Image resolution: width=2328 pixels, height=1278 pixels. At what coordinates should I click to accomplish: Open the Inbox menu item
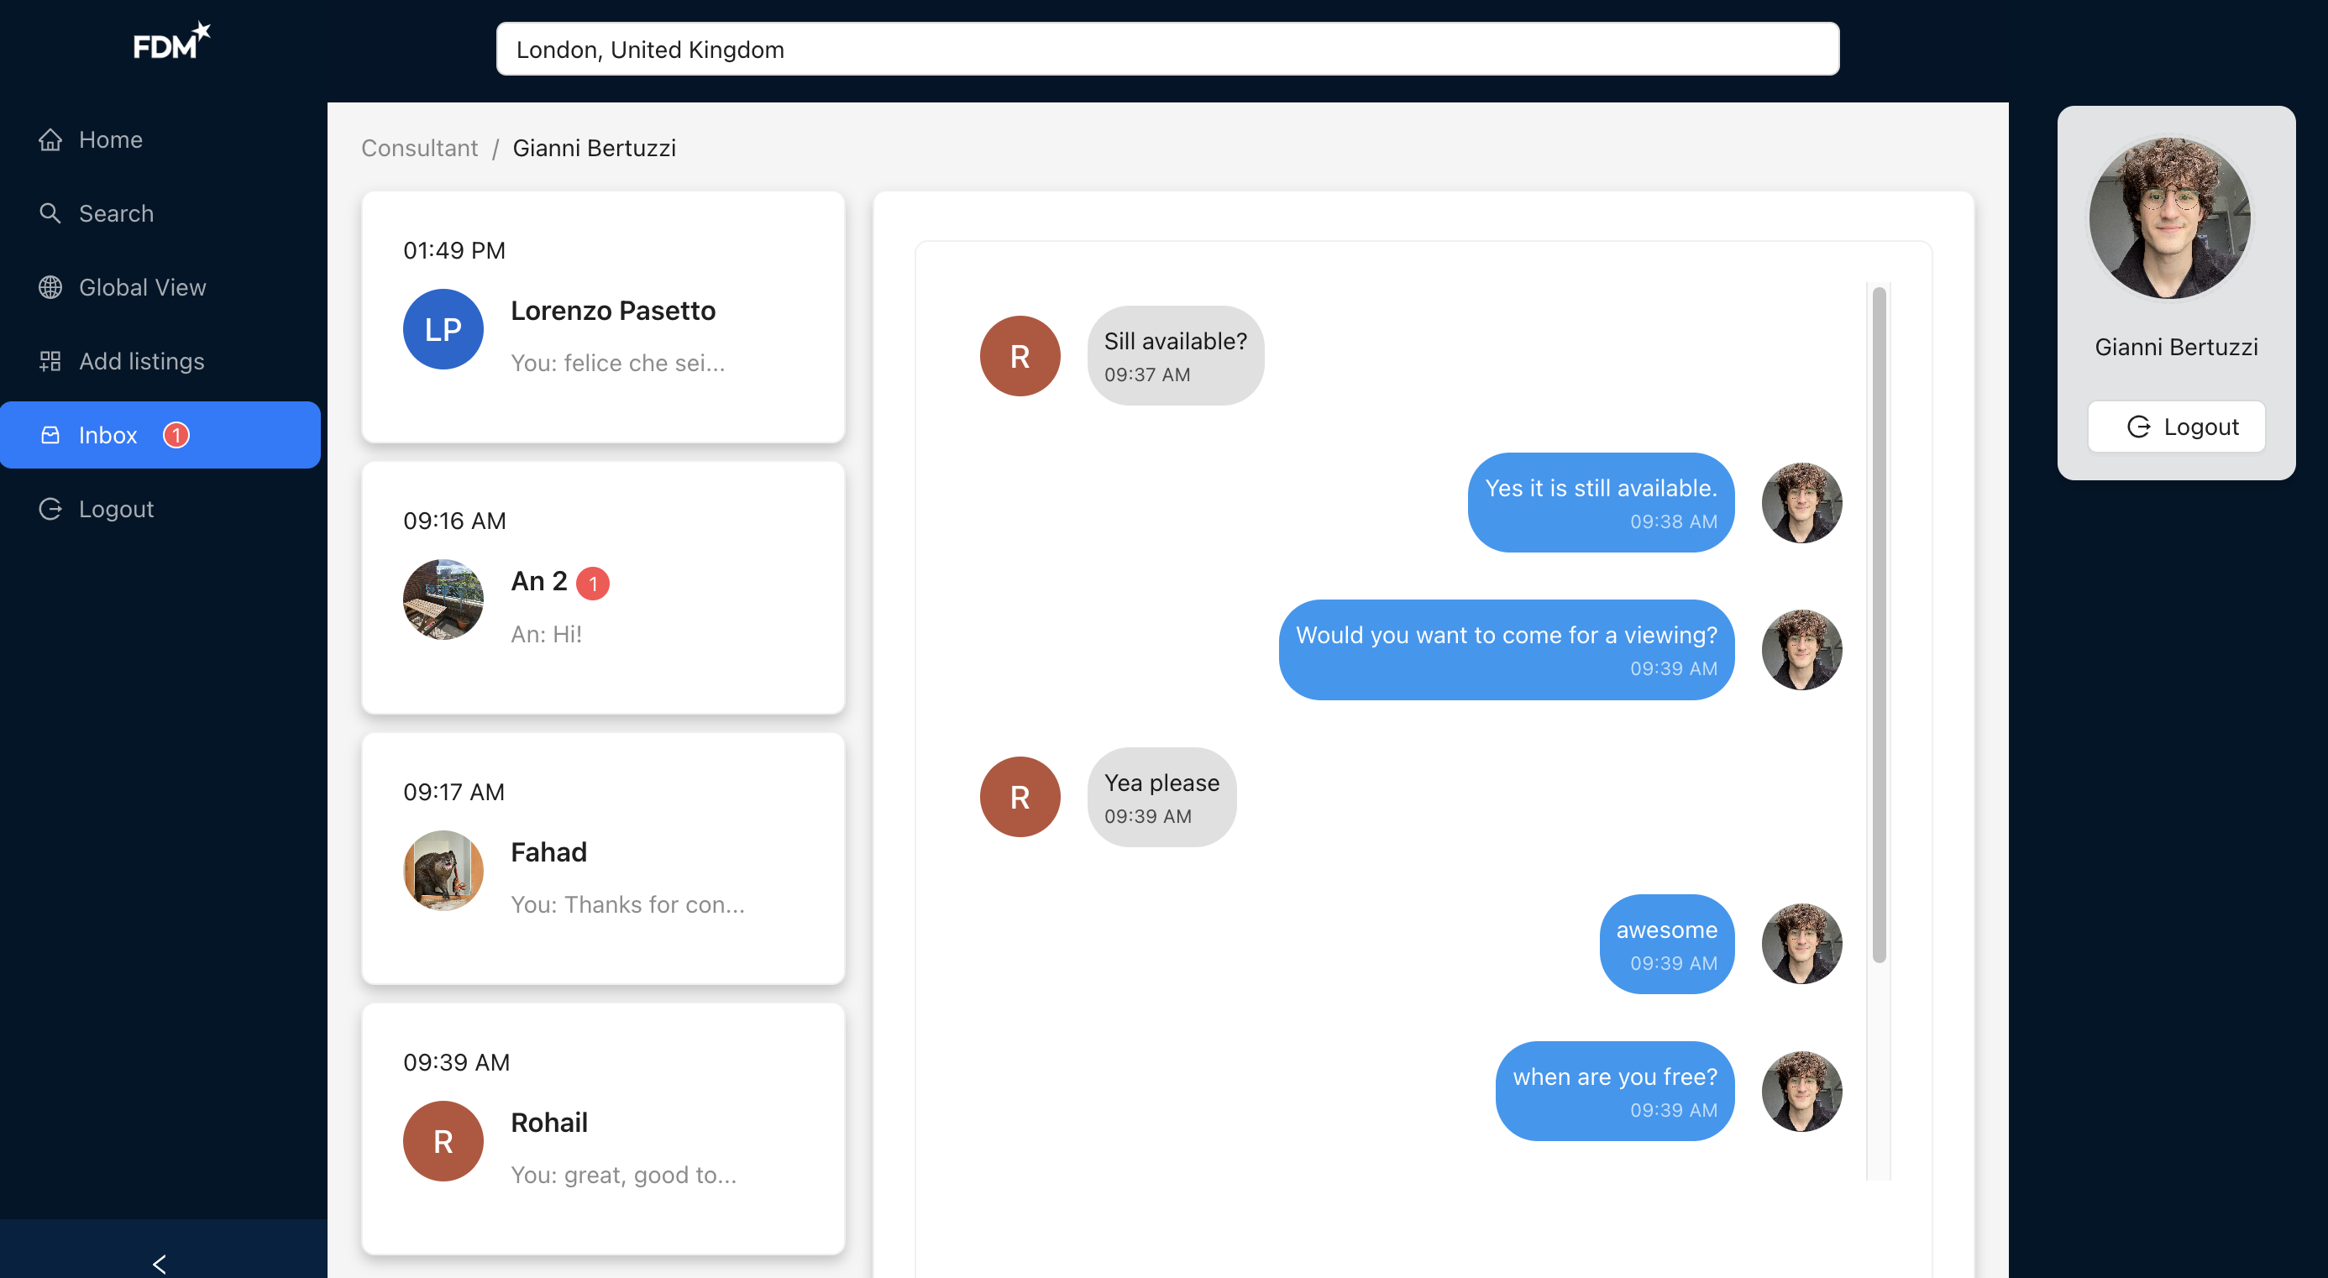(x=108, y=435)
